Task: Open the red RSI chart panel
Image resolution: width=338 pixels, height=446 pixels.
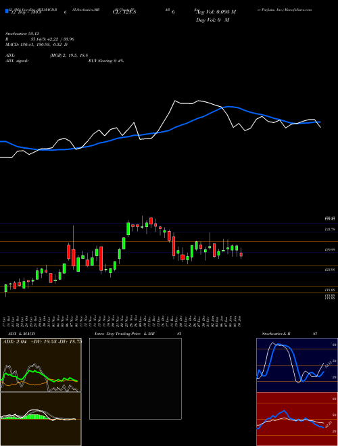Action: (x=297, y=419)
